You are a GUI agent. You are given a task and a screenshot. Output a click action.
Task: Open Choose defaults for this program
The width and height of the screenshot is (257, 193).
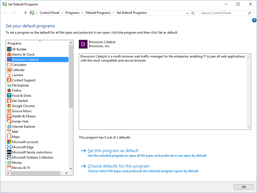point(119,166)
